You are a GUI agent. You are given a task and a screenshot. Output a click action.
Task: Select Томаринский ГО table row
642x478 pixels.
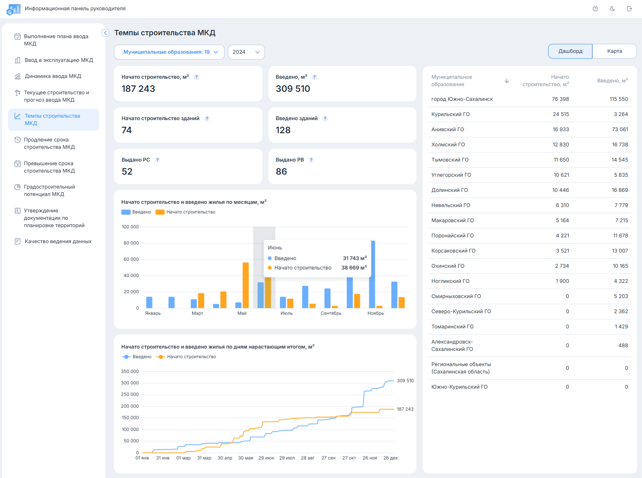coord(530,327)
